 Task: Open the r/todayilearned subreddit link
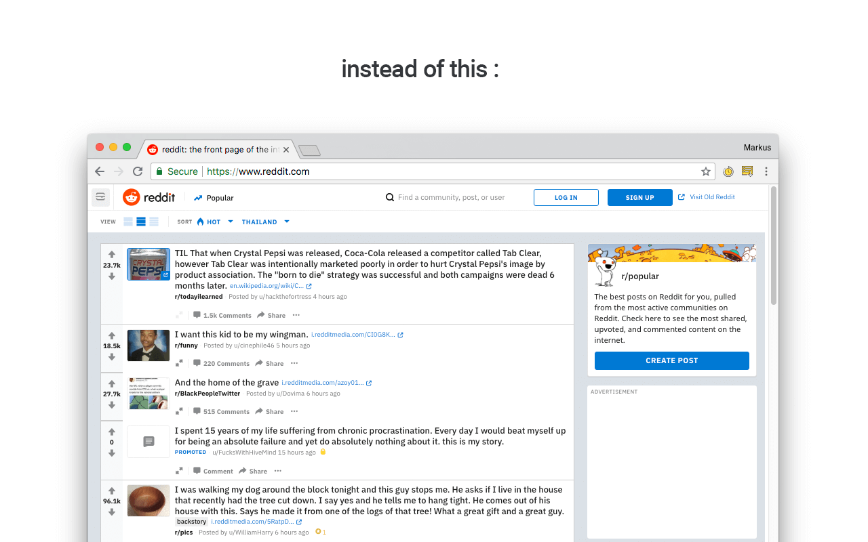coord(199,297)
